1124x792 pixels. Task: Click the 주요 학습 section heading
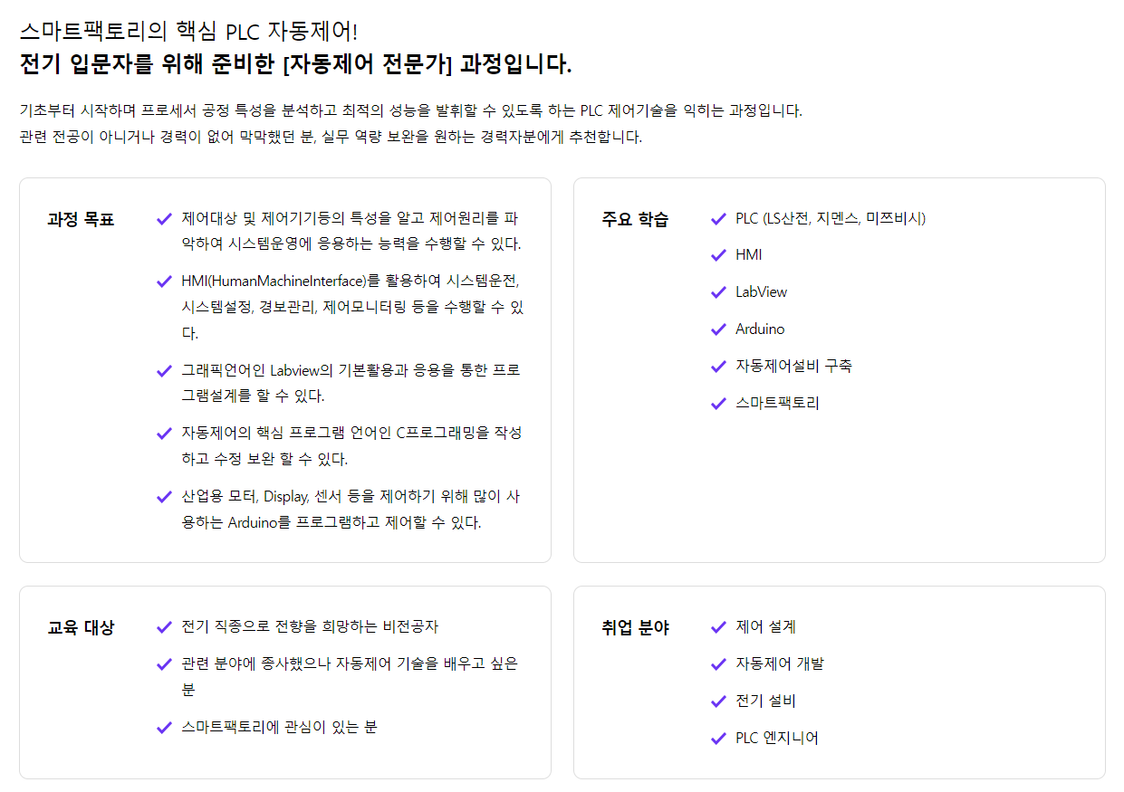tap(635, 219)
